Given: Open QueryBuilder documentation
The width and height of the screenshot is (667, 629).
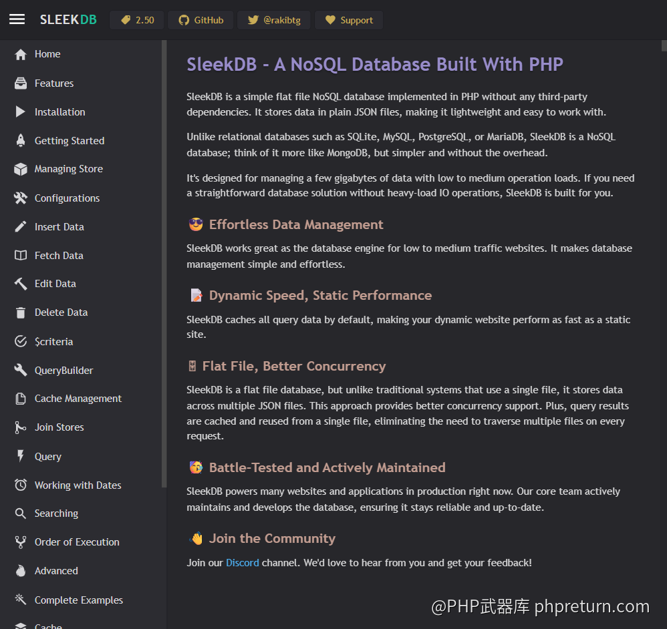Looking at the screenshot, I should coord(63,371).
